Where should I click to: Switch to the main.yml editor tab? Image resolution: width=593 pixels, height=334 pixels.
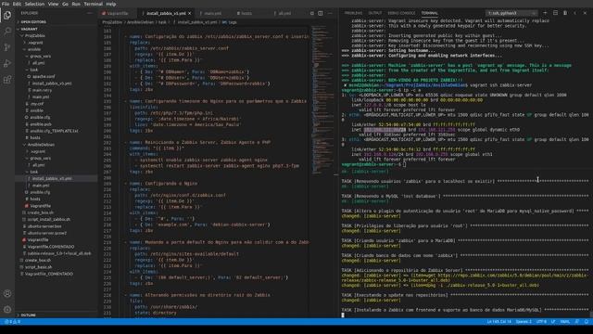point(212,13)
